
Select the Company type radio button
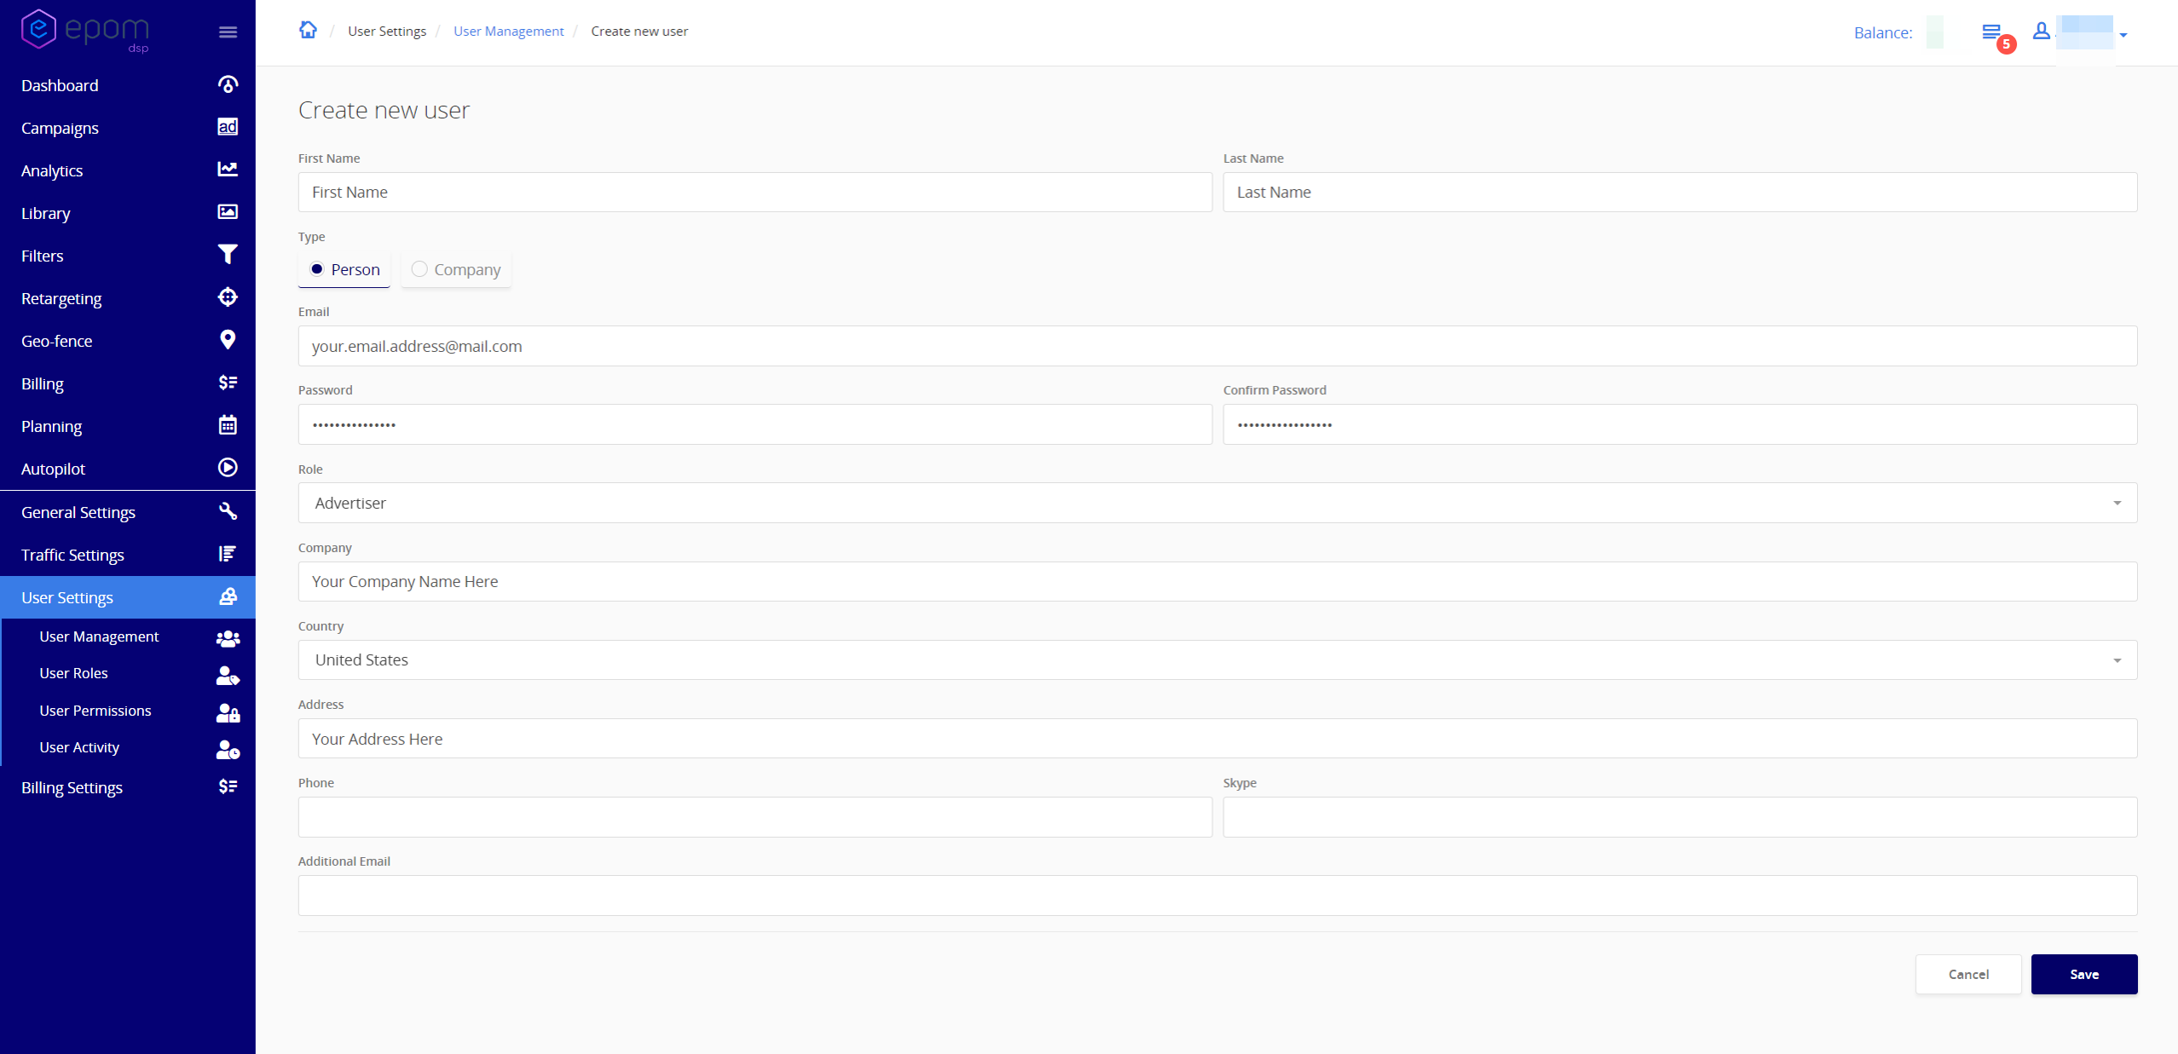pos(419,269)
